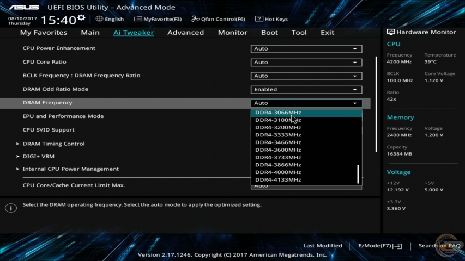Select the Ai Tweaker tab
The image size is (465, 261).
[134, 32]
